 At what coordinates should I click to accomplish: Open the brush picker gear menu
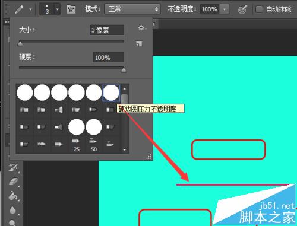click(141, 27)
